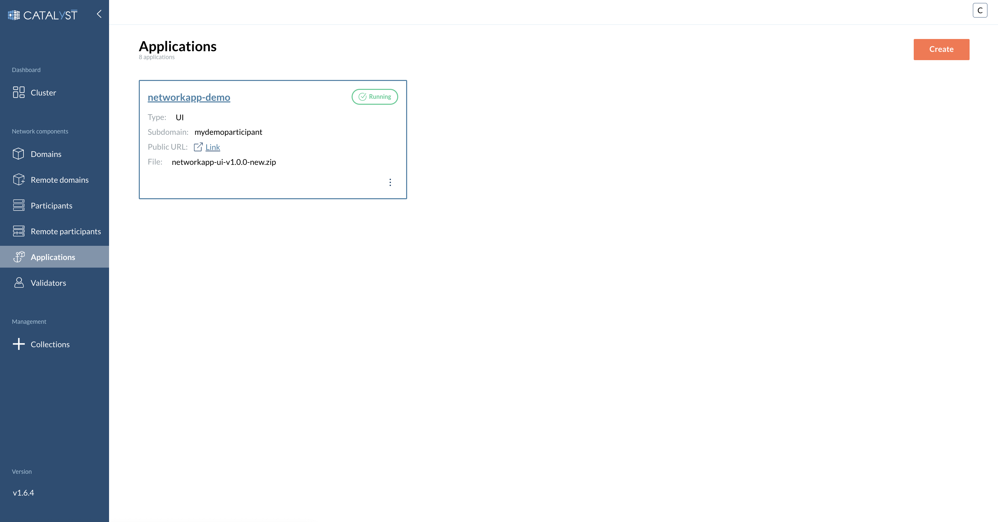Image resolution: width=998 pixels, height=522 pixels.
Task: Open the Domains menu entry
Action: 46,154
